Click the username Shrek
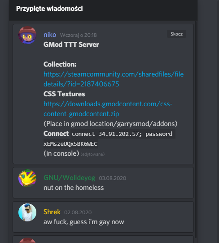The image size is (219, 243). pos(52,212)
